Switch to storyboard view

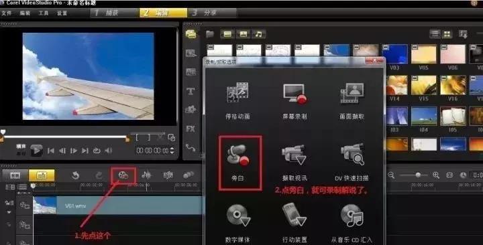[x=15, y=175]
